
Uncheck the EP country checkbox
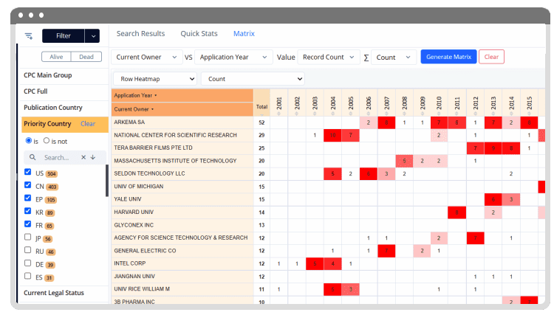click(28, 198)
